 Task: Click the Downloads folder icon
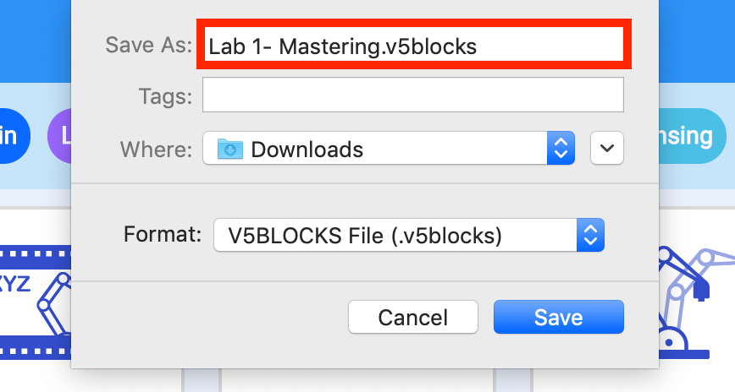coord(229,149)
